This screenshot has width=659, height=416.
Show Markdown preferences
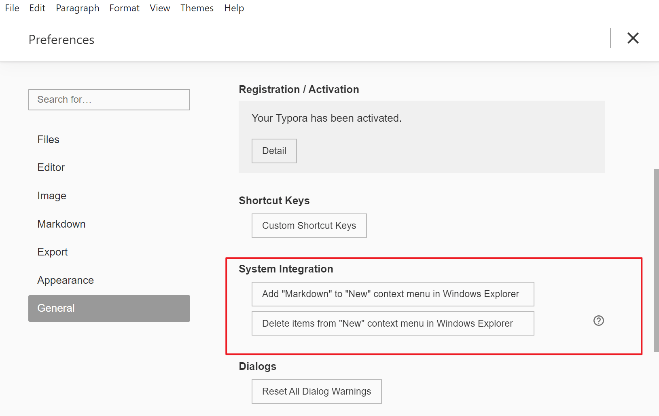click(x=61, y=224)
